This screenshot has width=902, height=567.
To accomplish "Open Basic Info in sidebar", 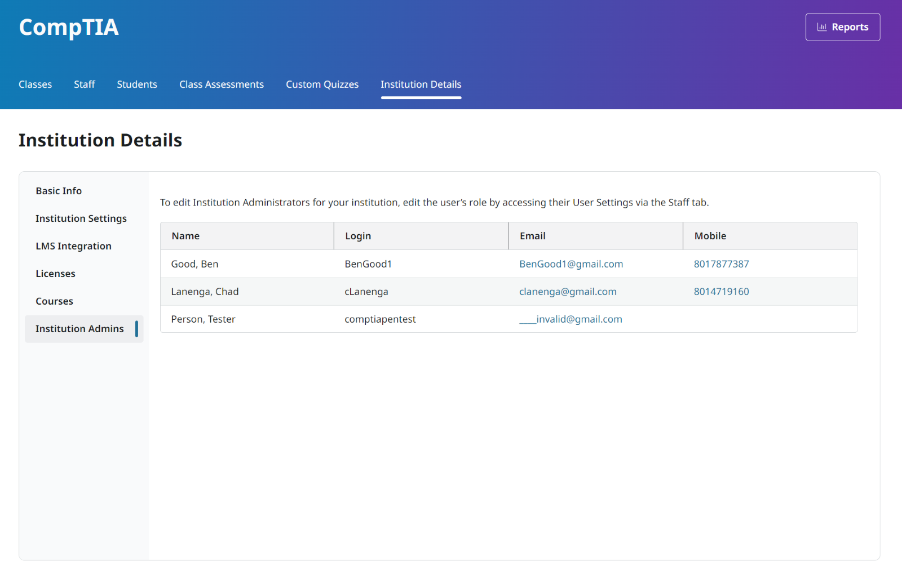I will click(59, 191).
